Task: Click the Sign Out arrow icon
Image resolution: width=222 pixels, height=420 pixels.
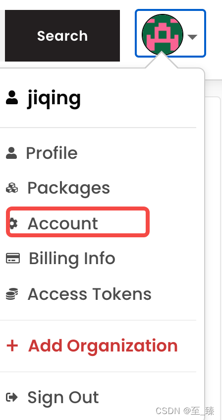Action: tap(12, 397)
